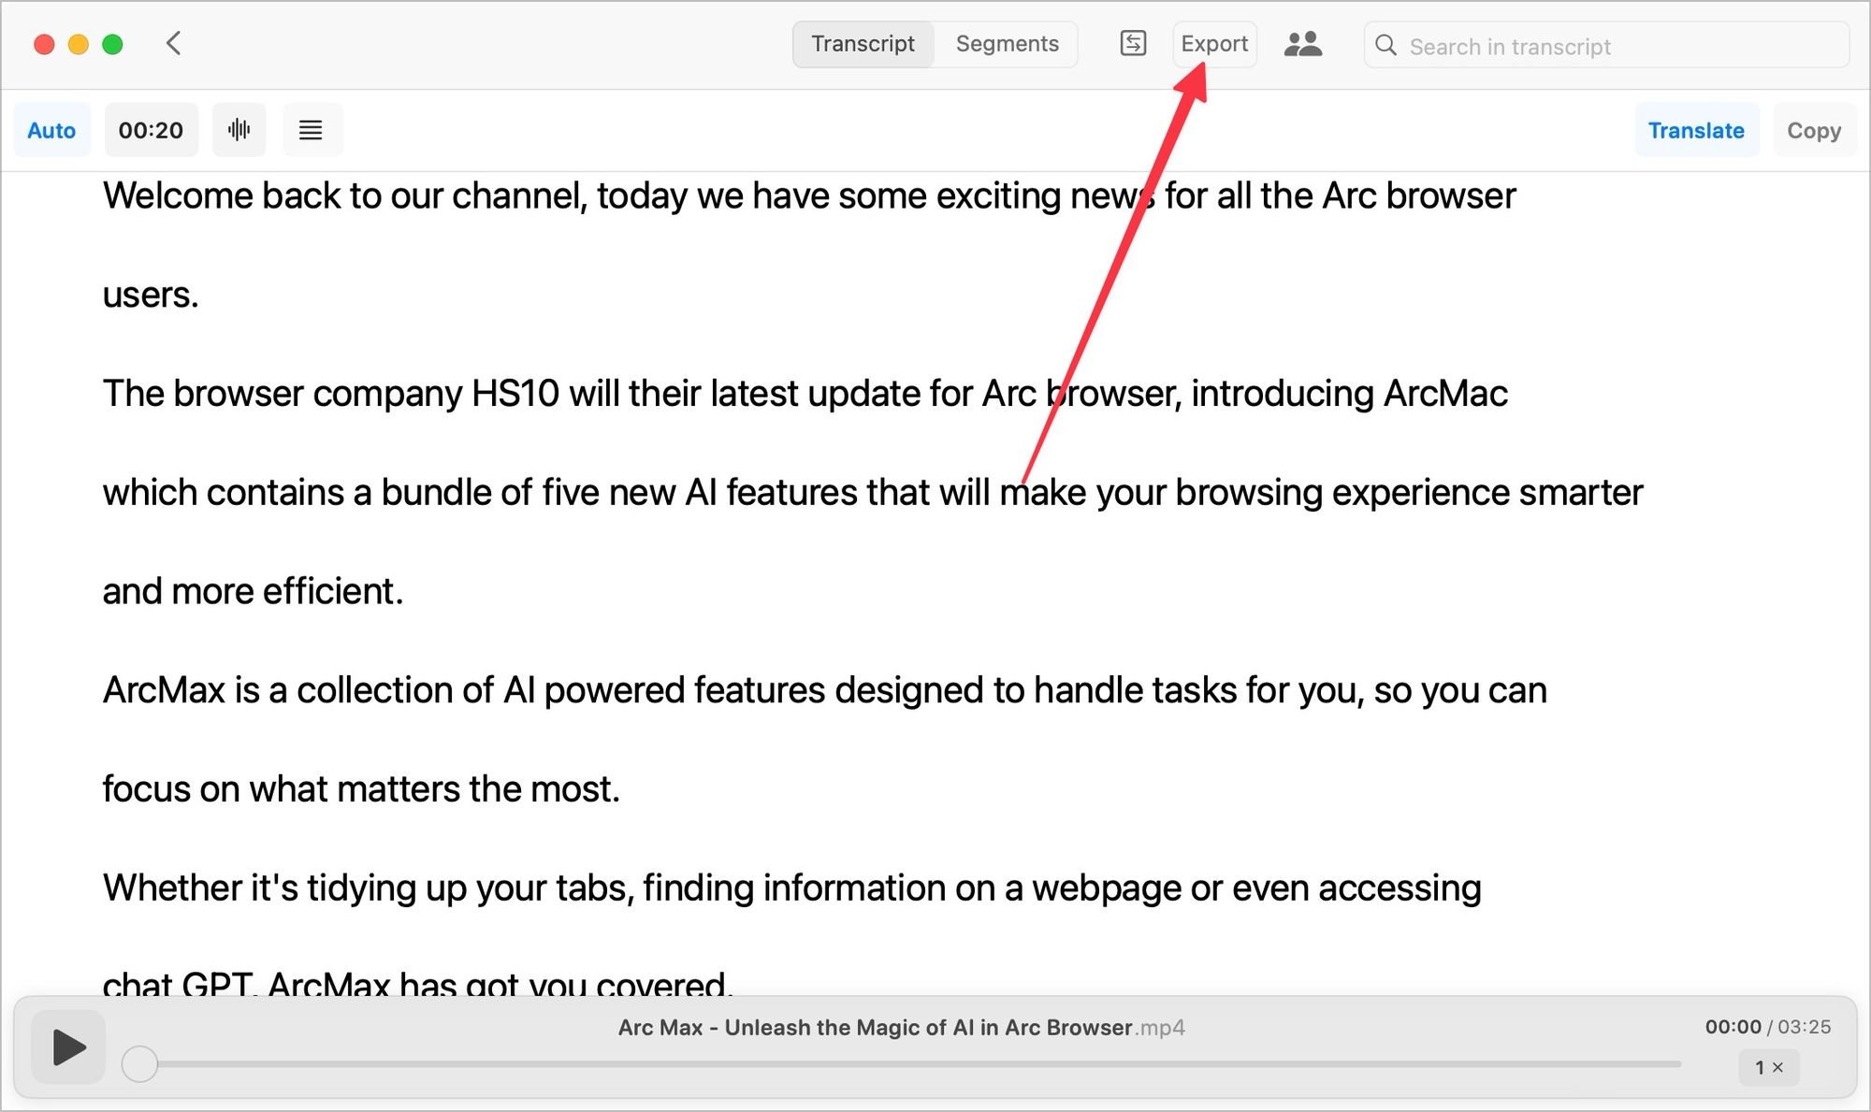
Task: Minimize the window with yellow button
Action: [79, 44]
